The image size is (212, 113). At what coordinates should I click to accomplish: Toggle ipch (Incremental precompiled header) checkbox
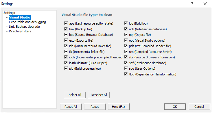(66, 57)
